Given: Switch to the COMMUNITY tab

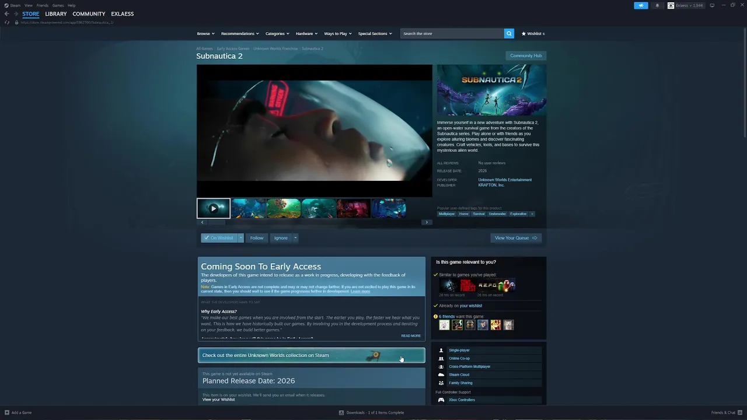Looking at the screenshot, I should (89, 14).
